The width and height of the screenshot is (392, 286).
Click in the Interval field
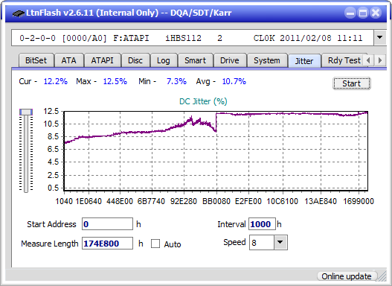coord(262,224)
